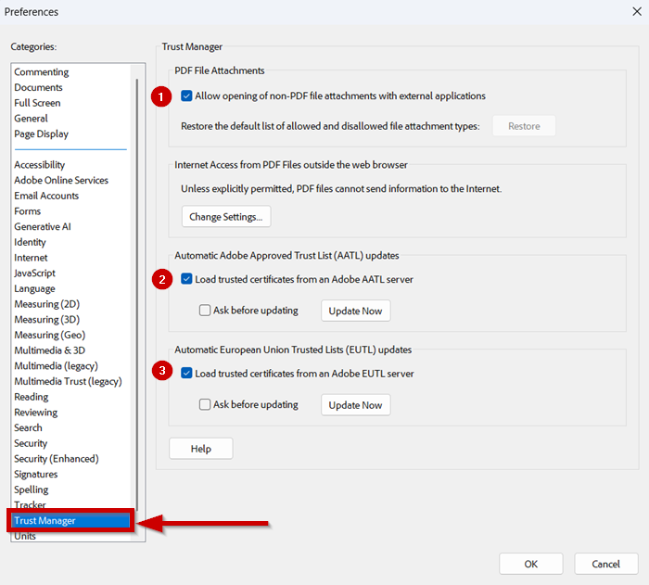Open the Generative AI category
This screenshot has width=649, height=585.
tap(43, 227)
